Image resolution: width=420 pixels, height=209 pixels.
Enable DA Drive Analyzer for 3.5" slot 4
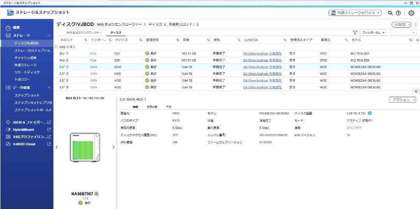262,87
